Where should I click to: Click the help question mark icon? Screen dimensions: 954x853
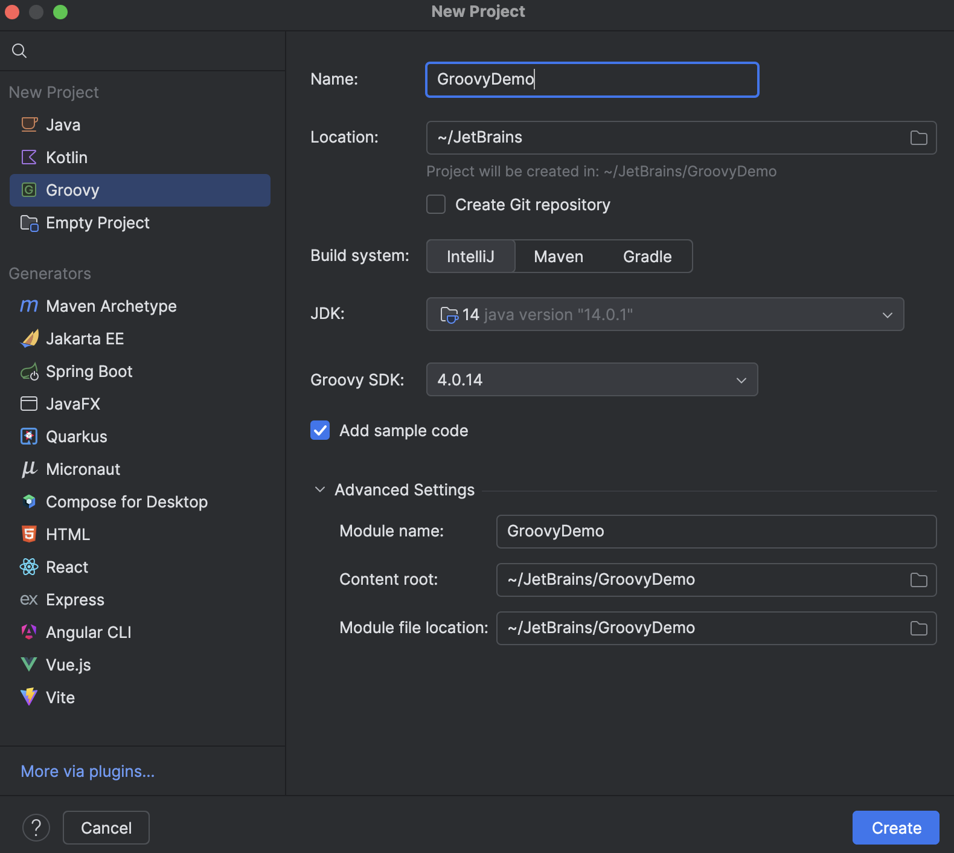coord(36,828)
